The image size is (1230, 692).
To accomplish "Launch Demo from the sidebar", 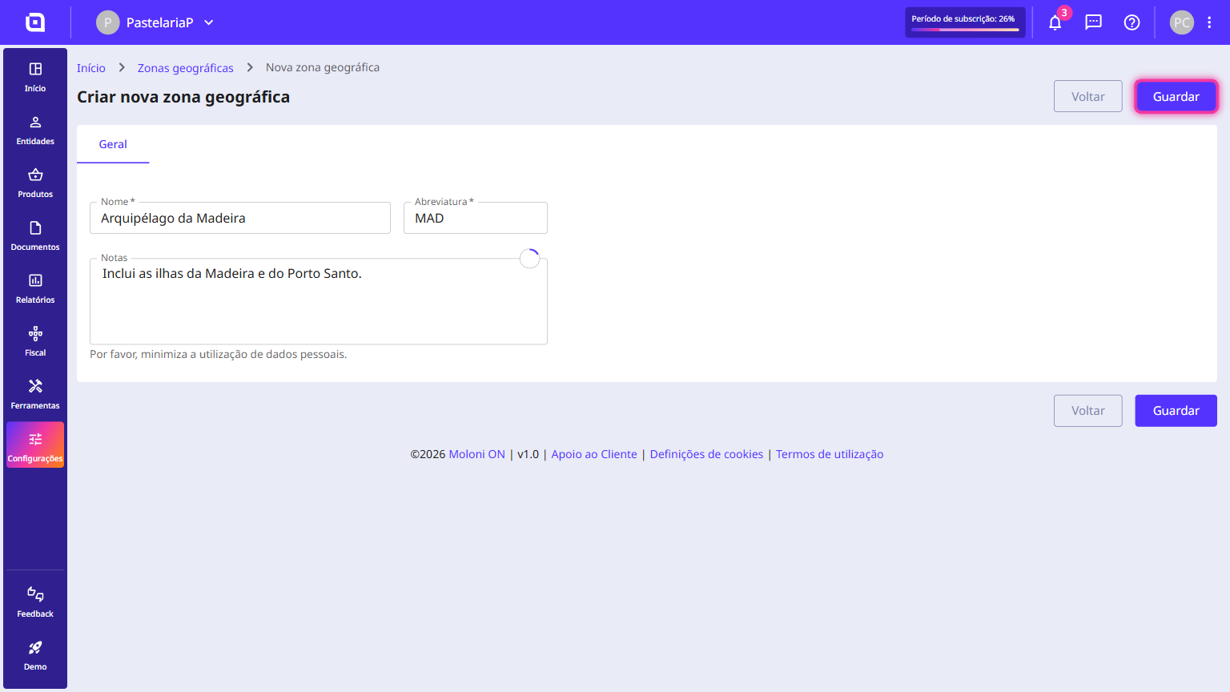I will coord(35,655).
